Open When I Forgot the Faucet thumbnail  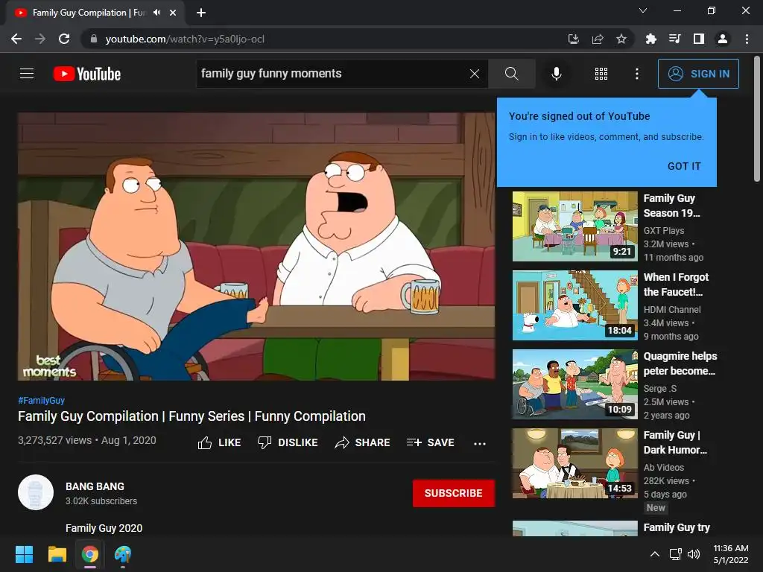574,305
